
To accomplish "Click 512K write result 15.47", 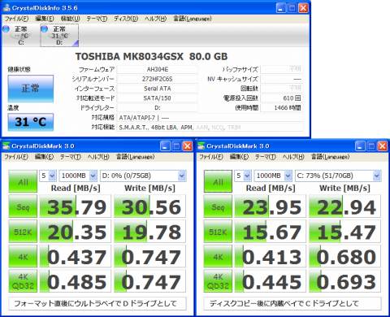I will point(345,232).
